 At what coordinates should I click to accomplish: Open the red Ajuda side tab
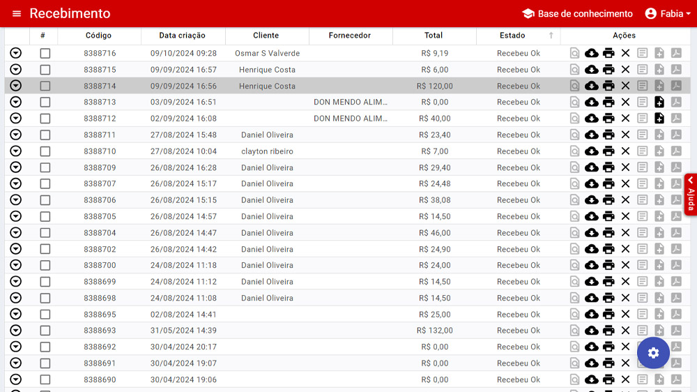(691, 194)
